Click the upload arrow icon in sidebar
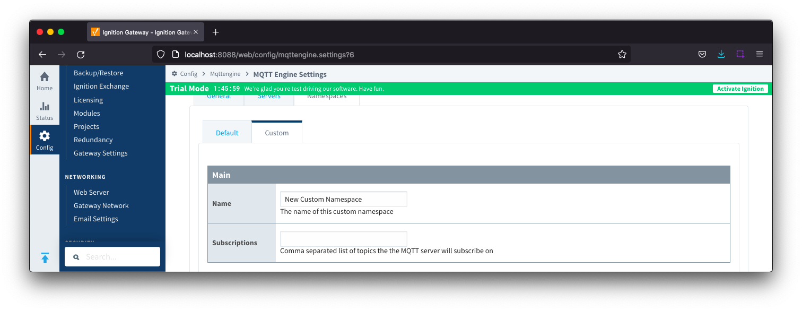 pyautogui.click(x=45, y=258)
